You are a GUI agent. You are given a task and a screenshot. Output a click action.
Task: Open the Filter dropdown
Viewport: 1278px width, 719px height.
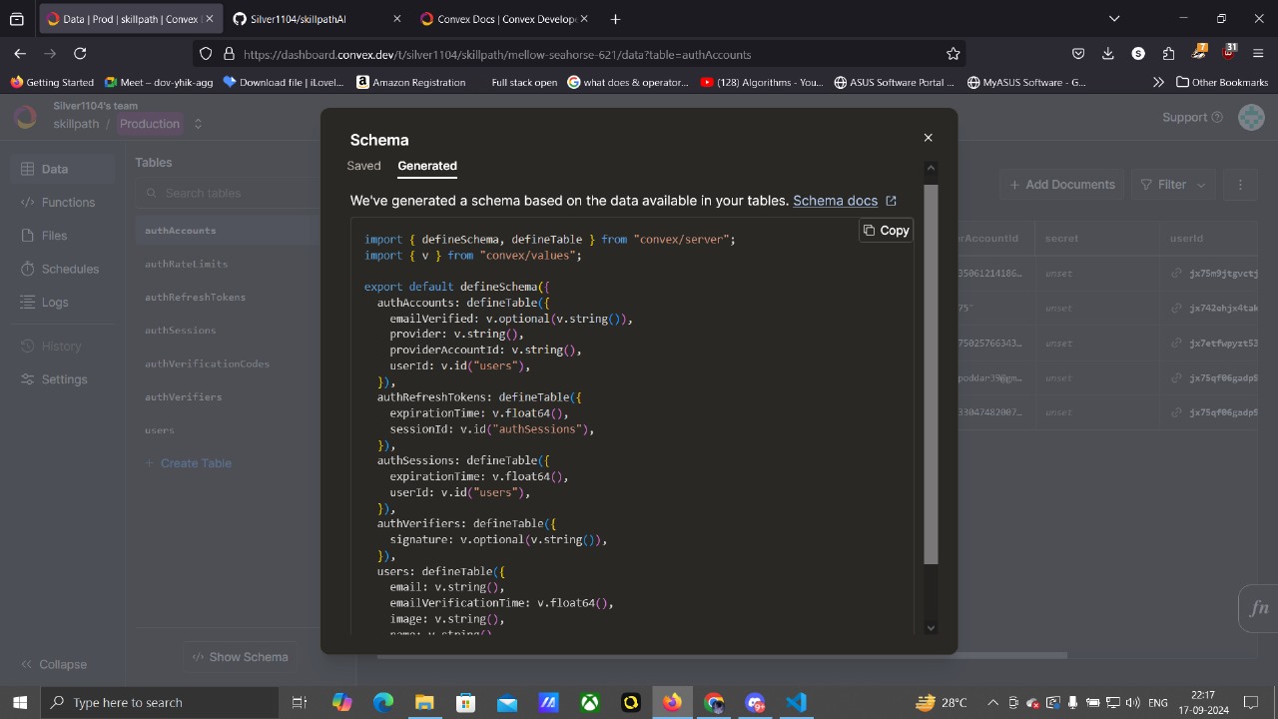(1172, 185)
